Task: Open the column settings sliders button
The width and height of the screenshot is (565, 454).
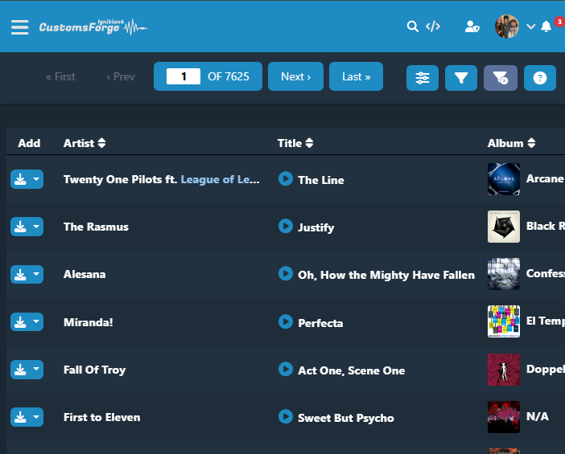Action: point(423,78)
